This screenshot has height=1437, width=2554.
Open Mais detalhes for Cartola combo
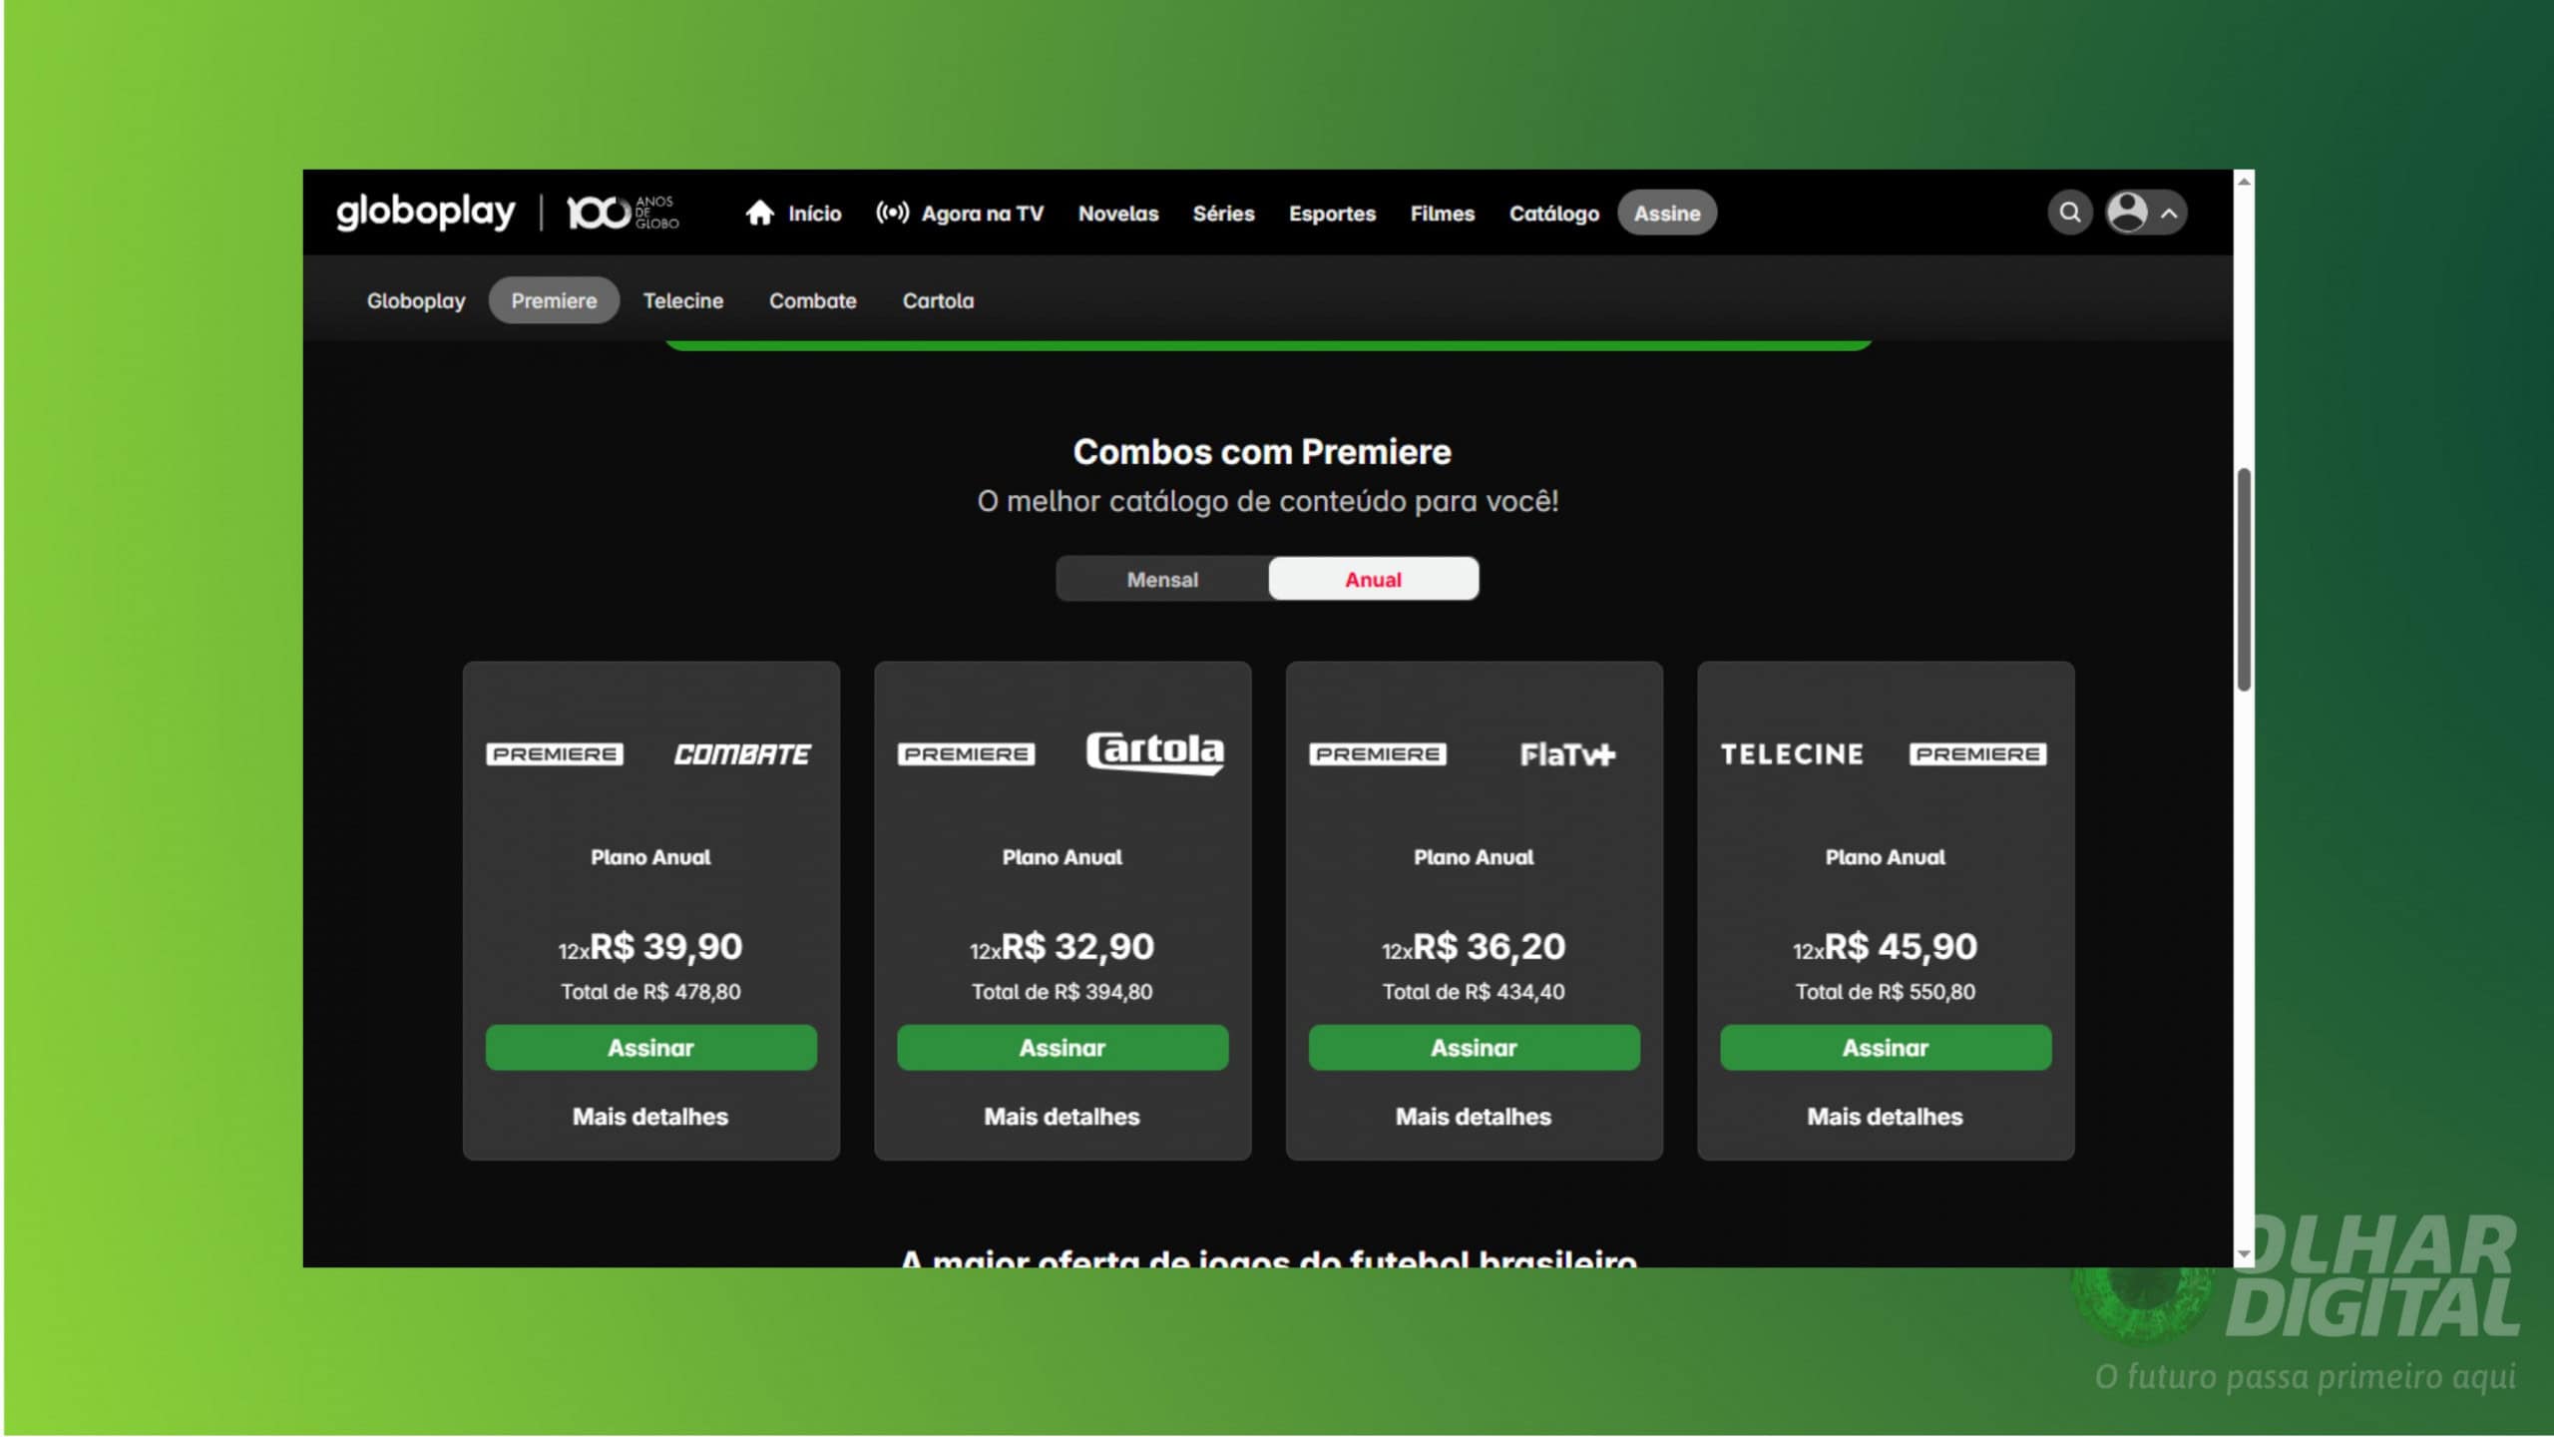click(x=1063, y=1117)
